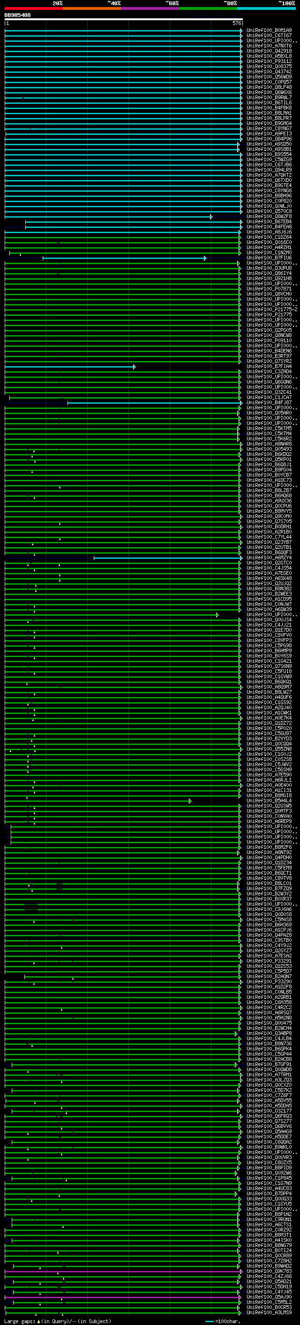Screen dimensions: 300x1325
Task: Select the UniRef100_B8MGI8 label
Action: pyautogui.click(x=269, y=795)
